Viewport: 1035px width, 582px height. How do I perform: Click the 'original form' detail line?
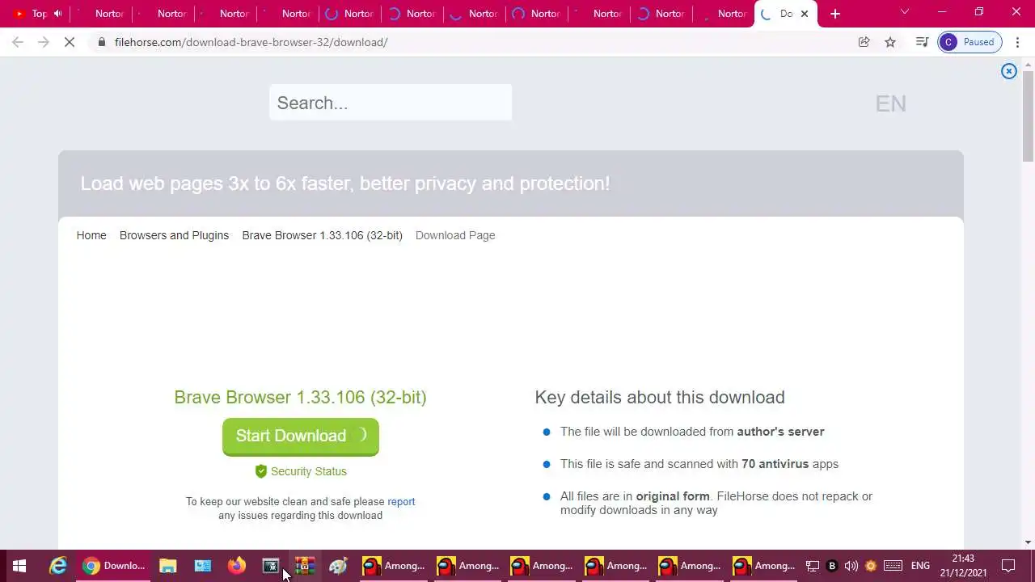point(716,503)
